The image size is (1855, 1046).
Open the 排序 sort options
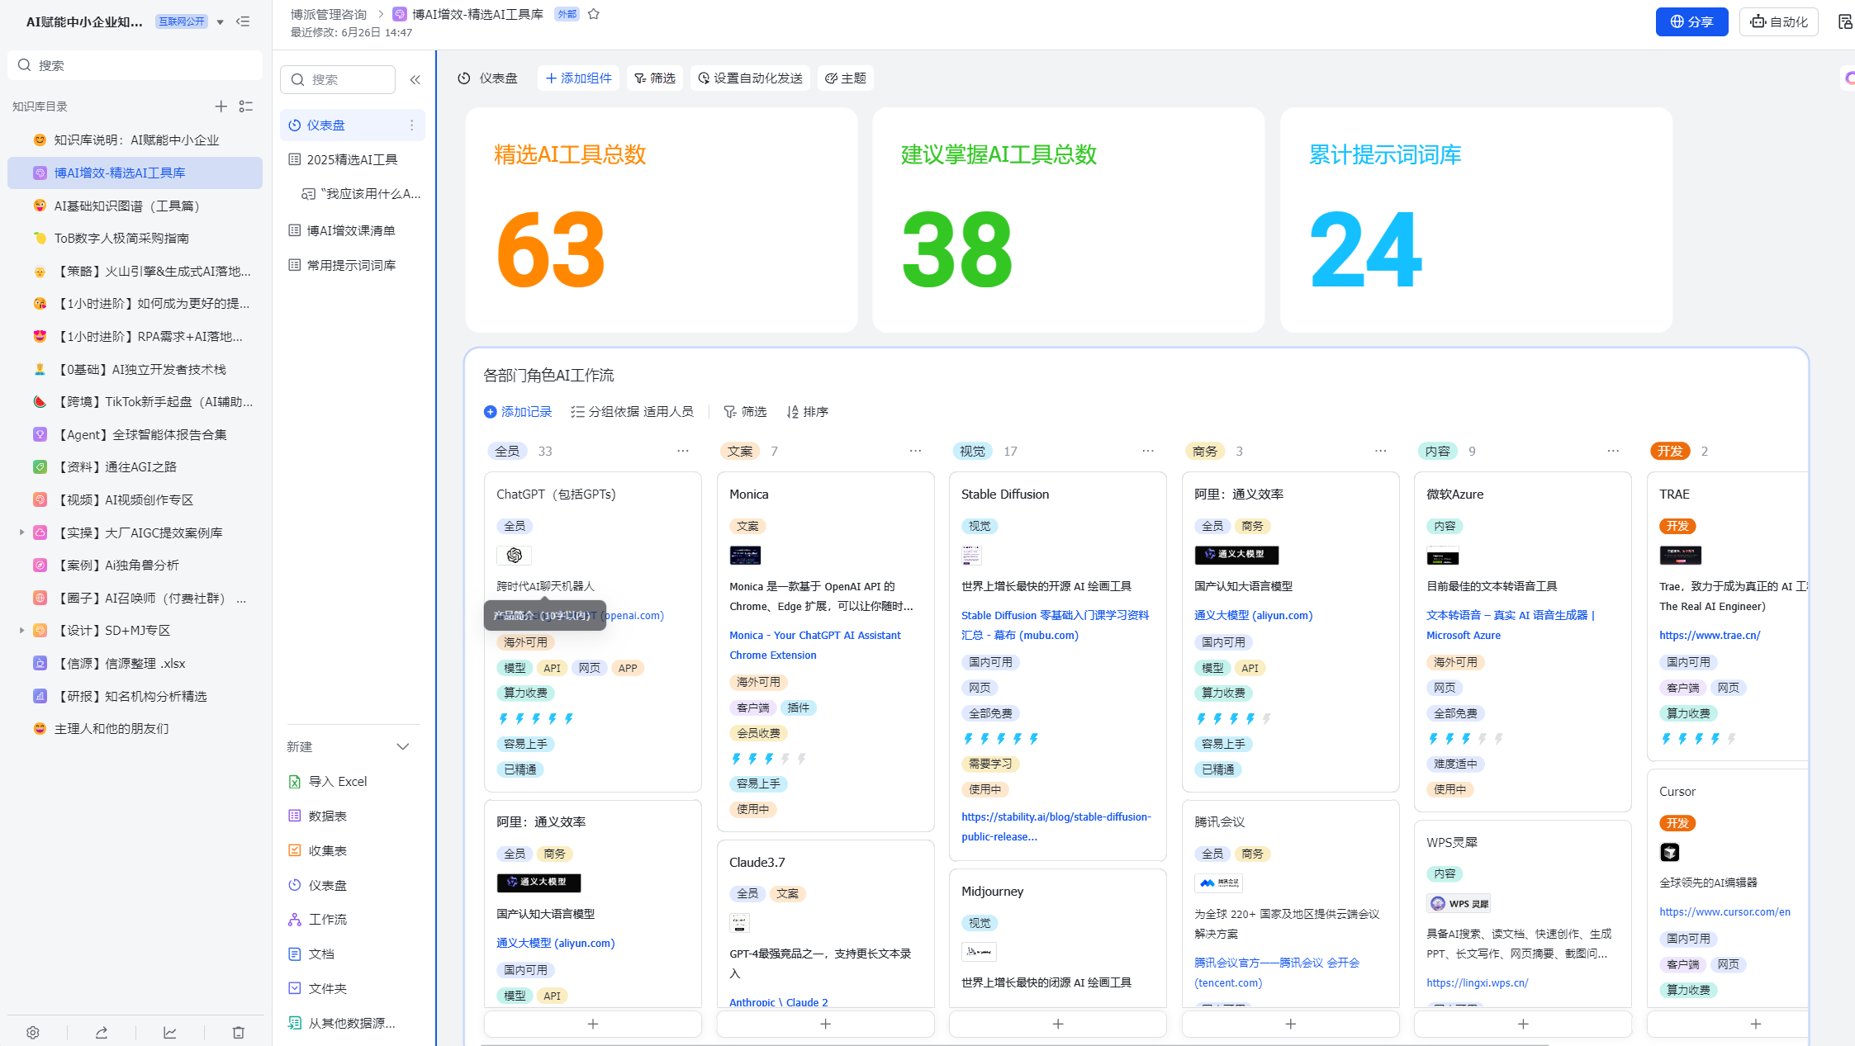[x=808, y=412]
